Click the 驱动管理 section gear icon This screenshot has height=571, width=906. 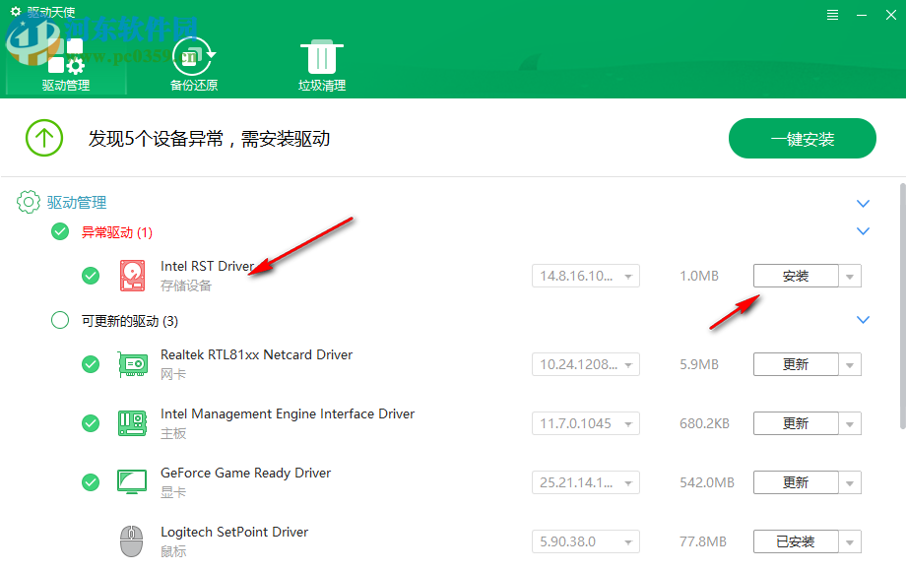[28, 202]
